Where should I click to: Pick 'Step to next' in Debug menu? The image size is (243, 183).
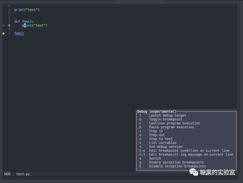tap(187, 139)
